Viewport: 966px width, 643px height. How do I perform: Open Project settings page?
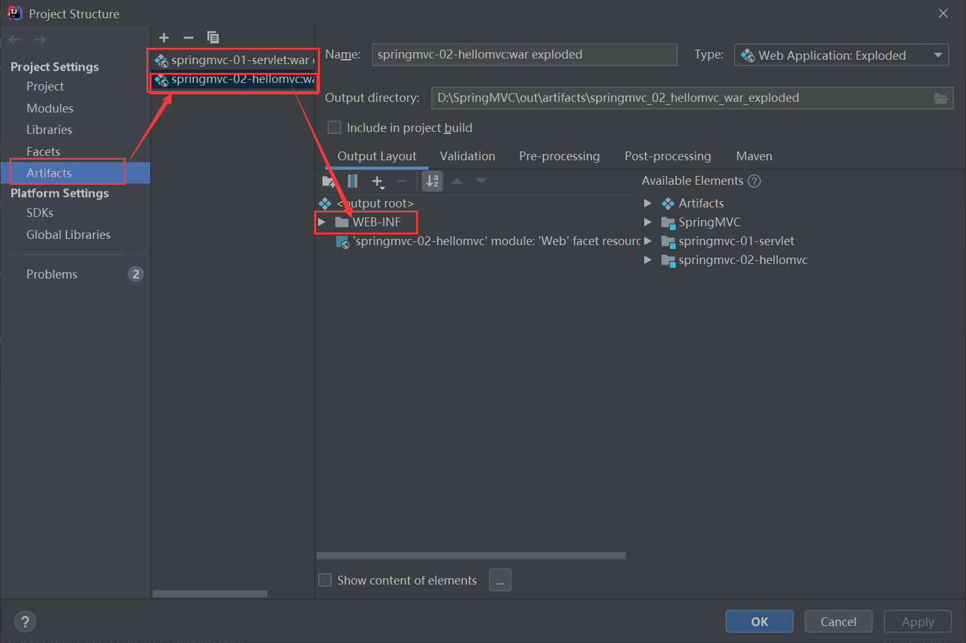pos(45,86)
